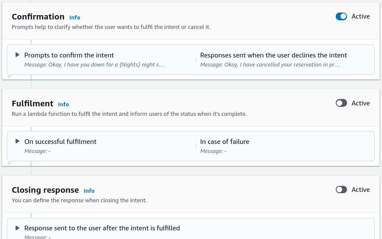Image resolution: width=382 pixels, height=239 pixels.
Task: Open the In case of failure title
Action: click(225, 142)
